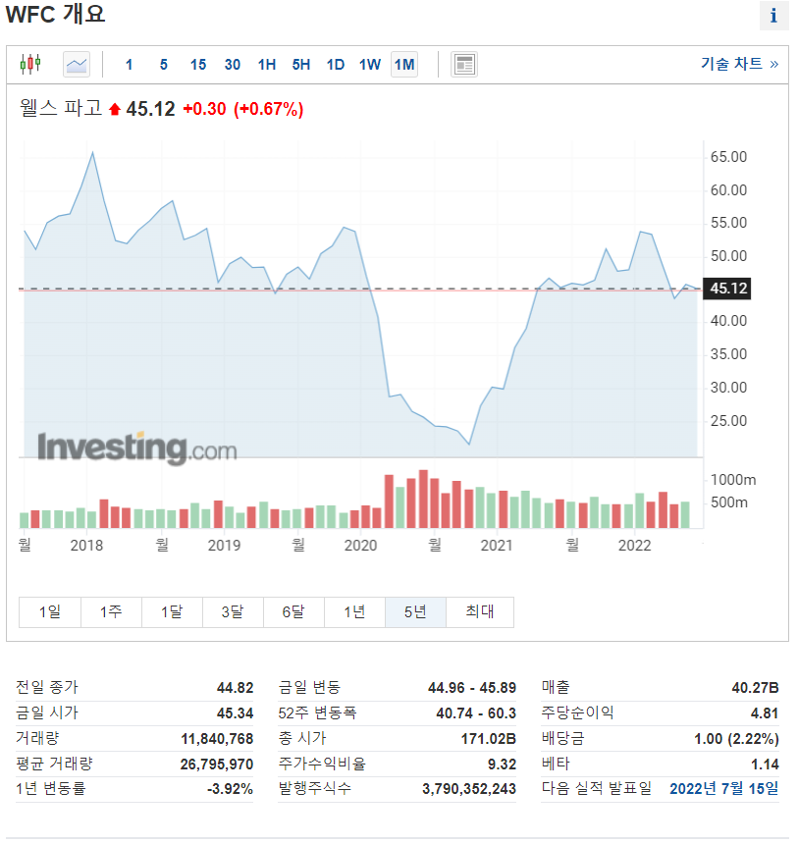This screenshot has height=844, width=798.
Task: Set interval to 5H
Action: [301, 65]
